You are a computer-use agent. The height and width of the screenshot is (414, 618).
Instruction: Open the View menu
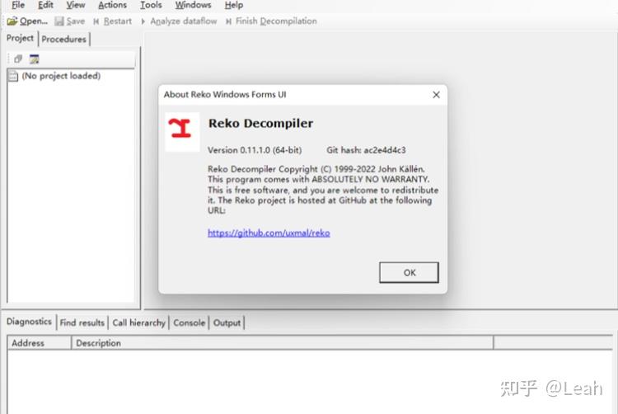pyautogui.click(x=75, y=5)
